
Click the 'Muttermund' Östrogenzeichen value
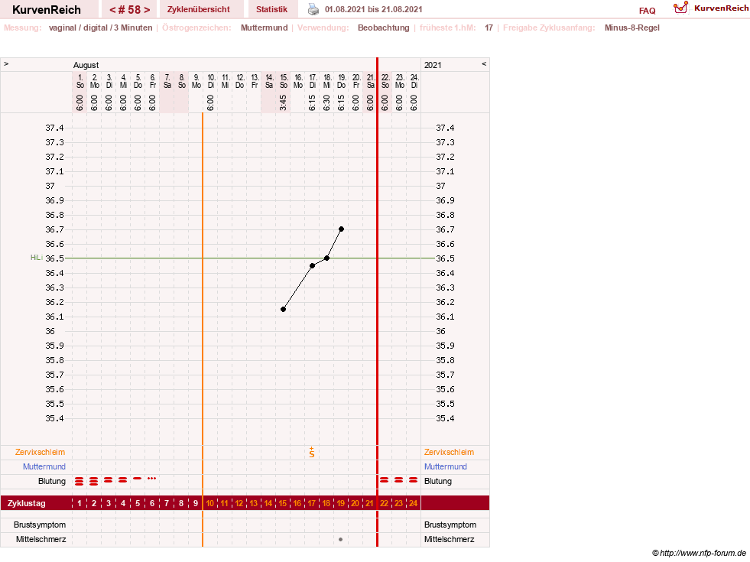pos(264,28)
